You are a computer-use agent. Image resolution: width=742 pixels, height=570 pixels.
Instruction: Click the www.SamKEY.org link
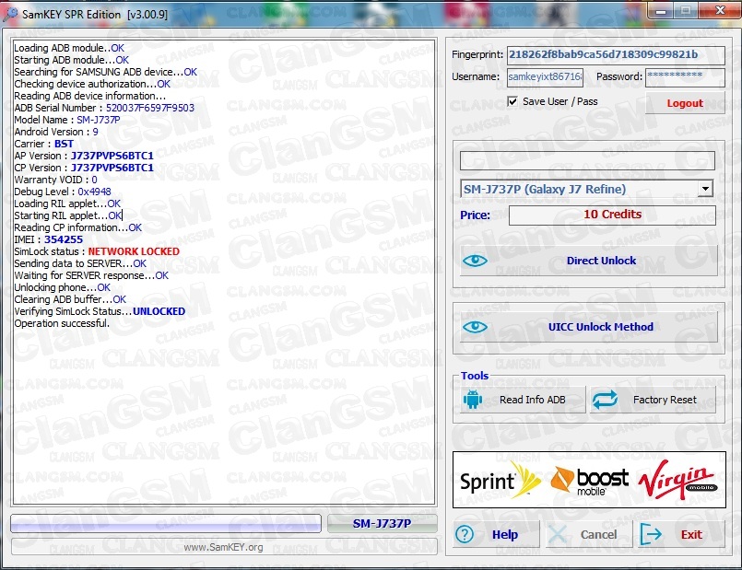click(x=223, y=547)
